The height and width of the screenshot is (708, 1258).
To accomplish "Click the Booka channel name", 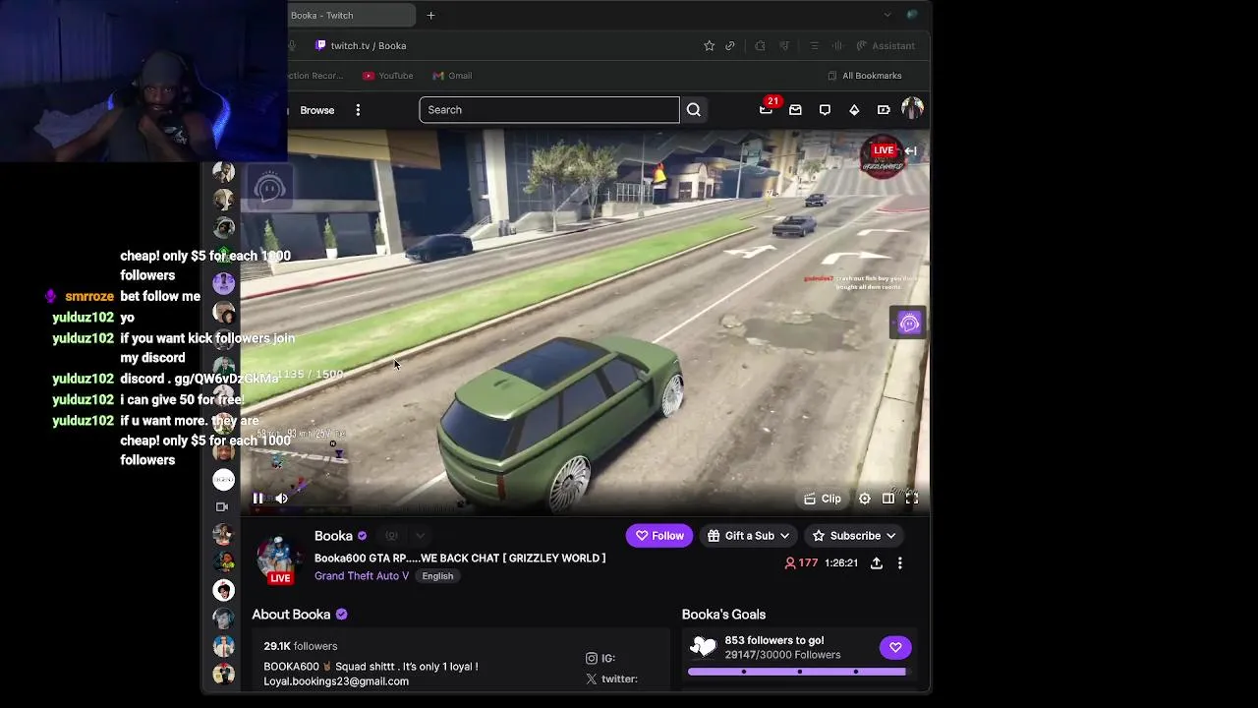I will point(333,536).
